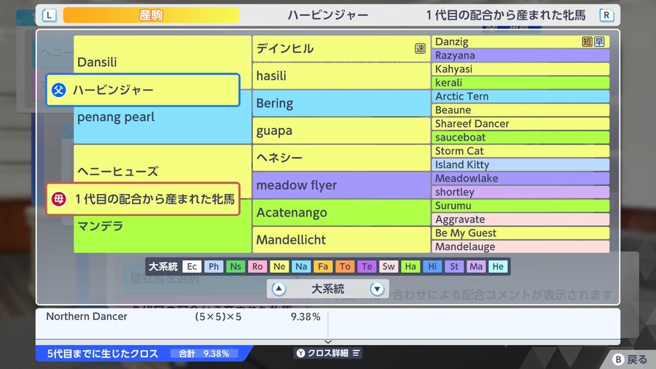Select the ハービンジャー sire box

click(143, 90)
